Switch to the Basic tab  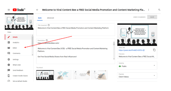tap(40, 18)
